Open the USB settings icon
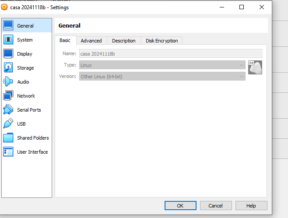The height and width of the screenshot is (218, 288). pos(8,124)
